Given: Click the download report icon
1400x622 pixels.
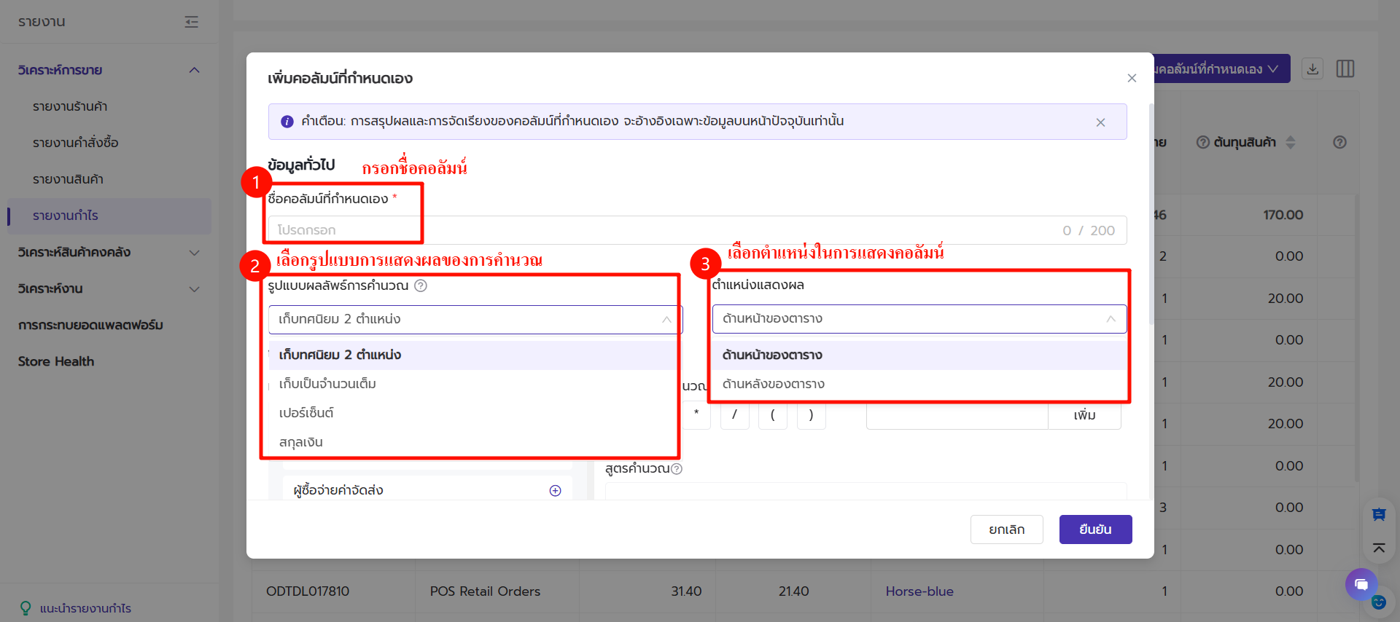Looking at the screenshot, I should coord(1312,69).
